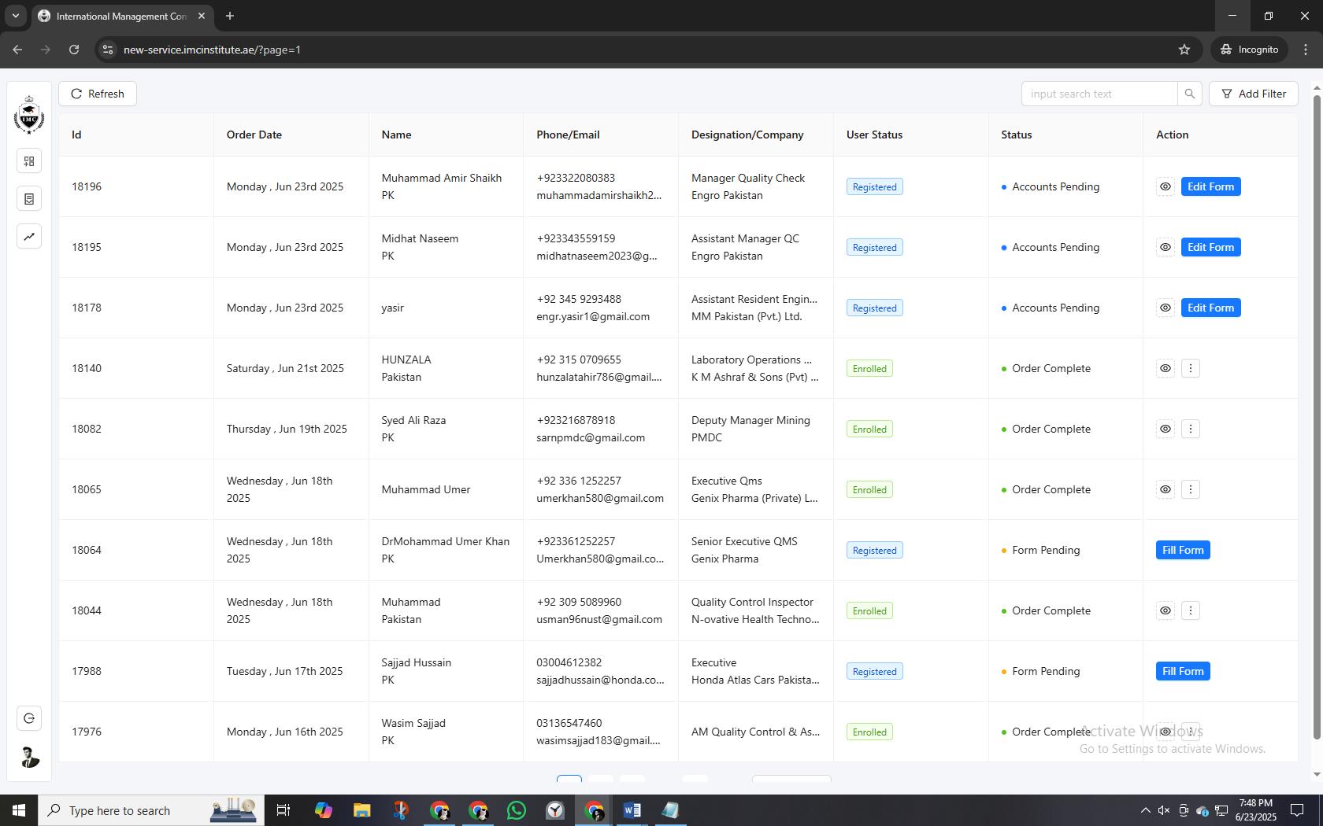Show hidden system tray icons
1323x826 pixels.
pos(1145,810)
